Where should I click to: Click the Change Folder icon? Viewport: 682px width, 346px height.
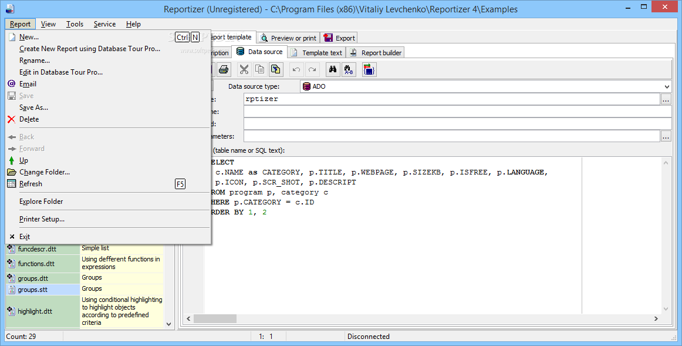point(12,172)
